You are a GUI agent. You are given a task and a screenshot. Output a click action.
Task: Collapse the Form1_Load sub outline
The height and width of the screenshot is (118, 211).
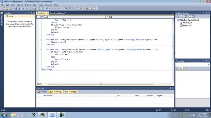(41, 40)
